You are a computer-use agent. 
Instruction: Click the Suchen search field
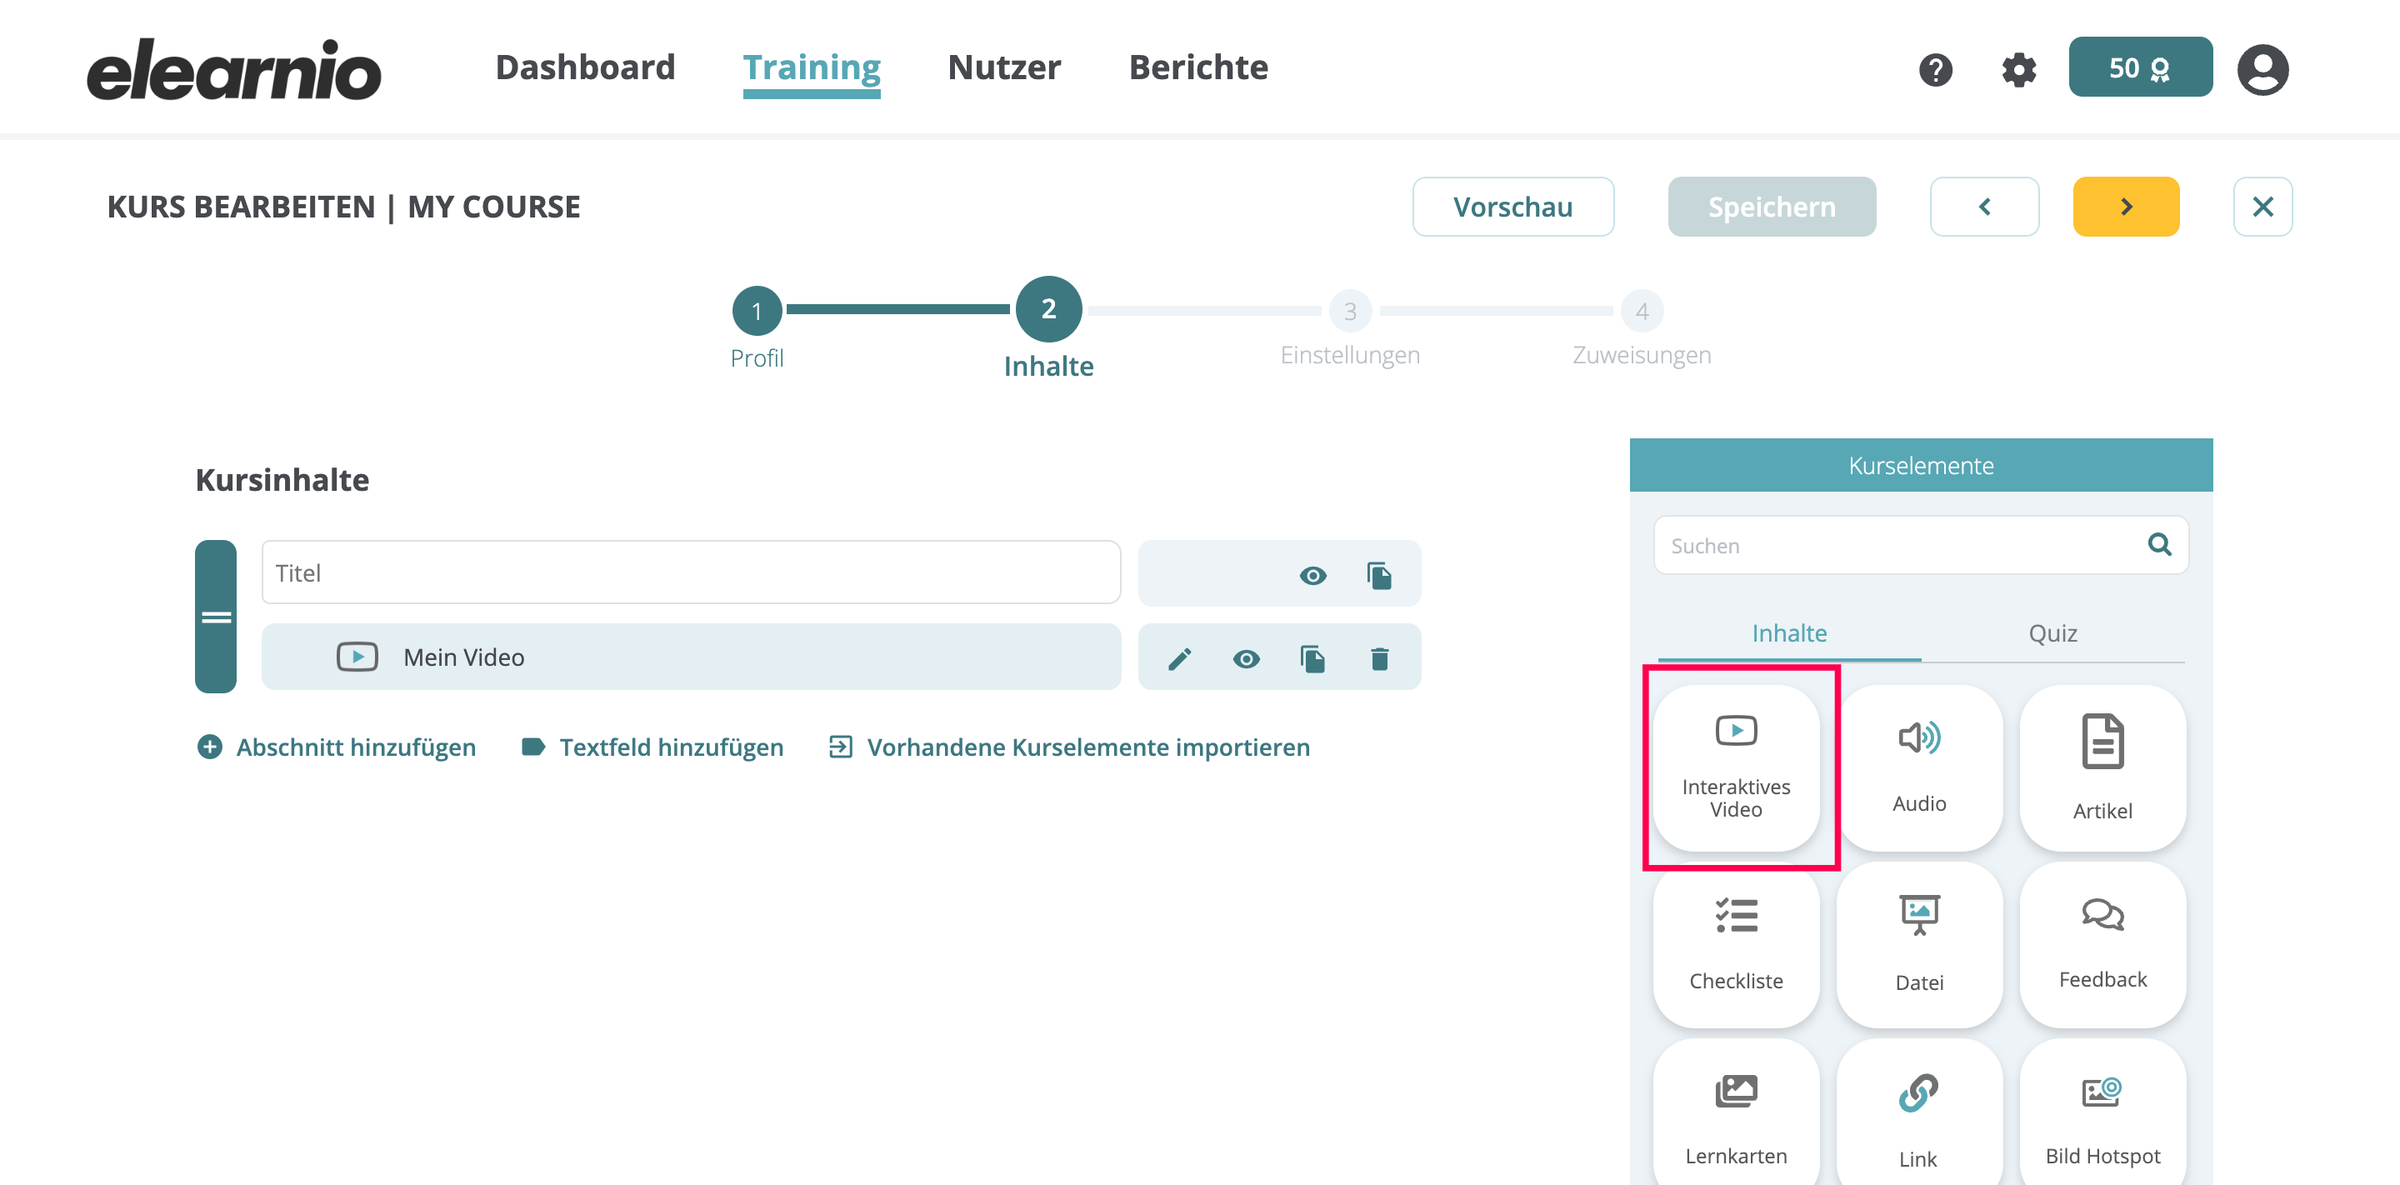(x=1920, y=546)
